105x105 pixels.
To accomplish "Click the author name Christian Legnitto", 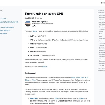I will click(x=40, y=22).
